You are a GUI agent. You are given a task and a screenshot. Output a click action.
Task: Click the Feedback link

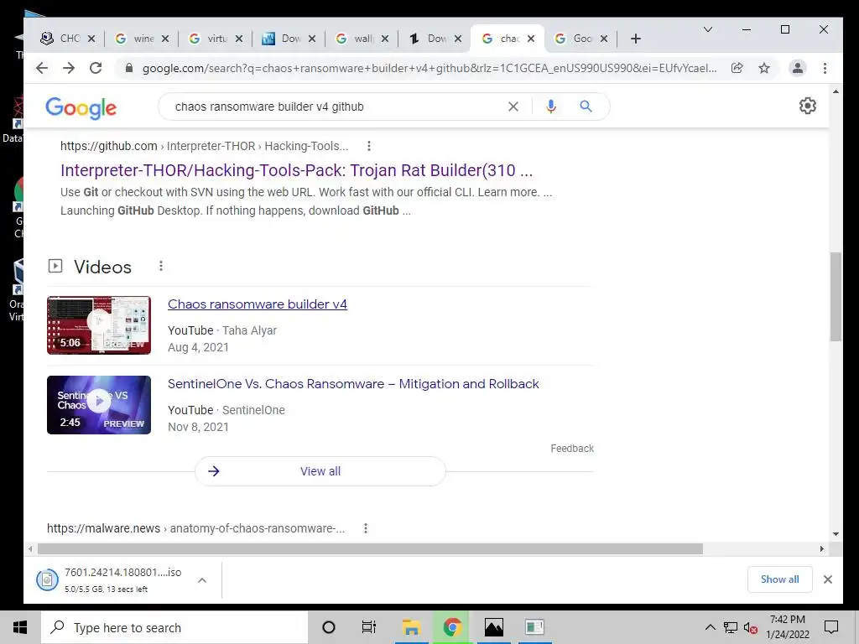tap(572, 449)
